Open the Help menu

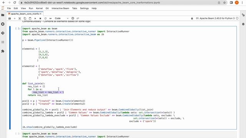point(94,8)
